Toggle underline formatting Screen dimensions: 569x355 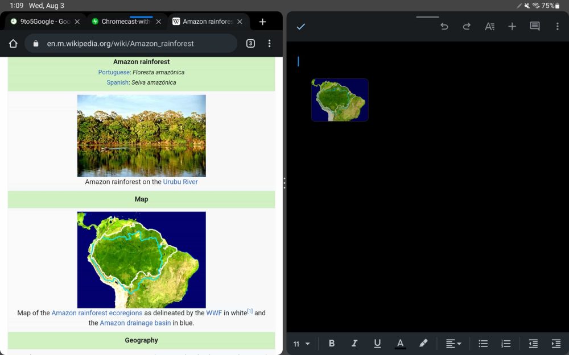377,344
